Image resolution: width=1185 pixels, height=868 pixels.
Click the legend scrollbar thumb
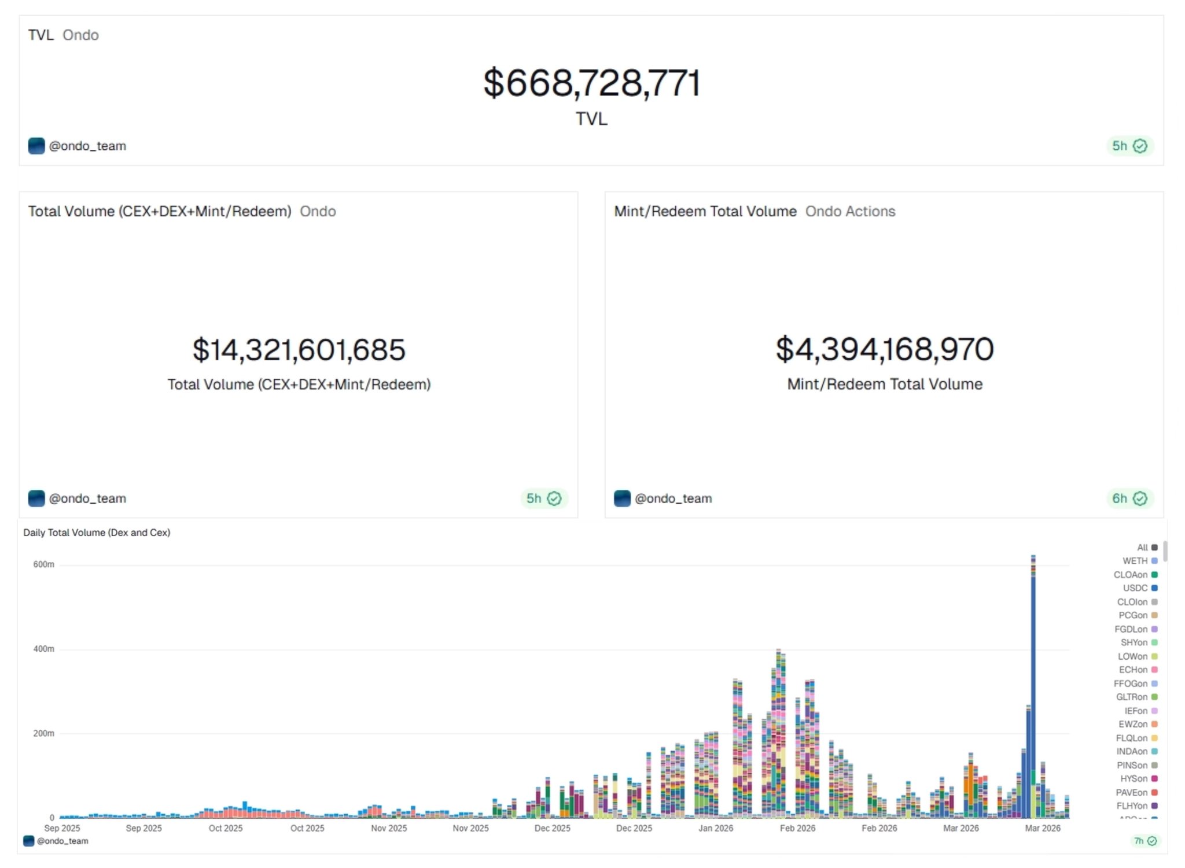pyautogui.click(x=1165, y=551)
